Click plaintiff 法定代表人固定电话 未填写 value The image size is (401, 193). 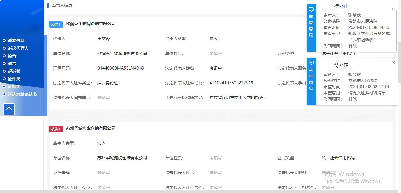click(104, 98)
